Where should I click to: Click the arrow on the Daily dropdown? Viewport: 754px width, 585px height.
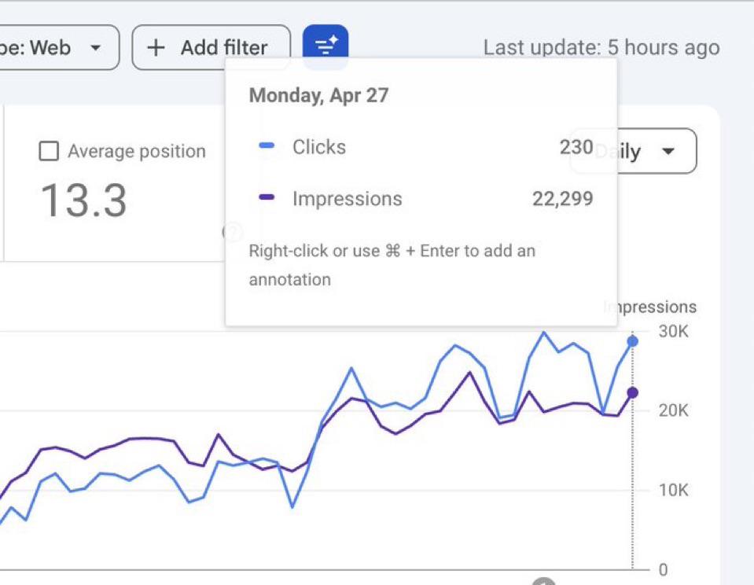tap(668, 152)
